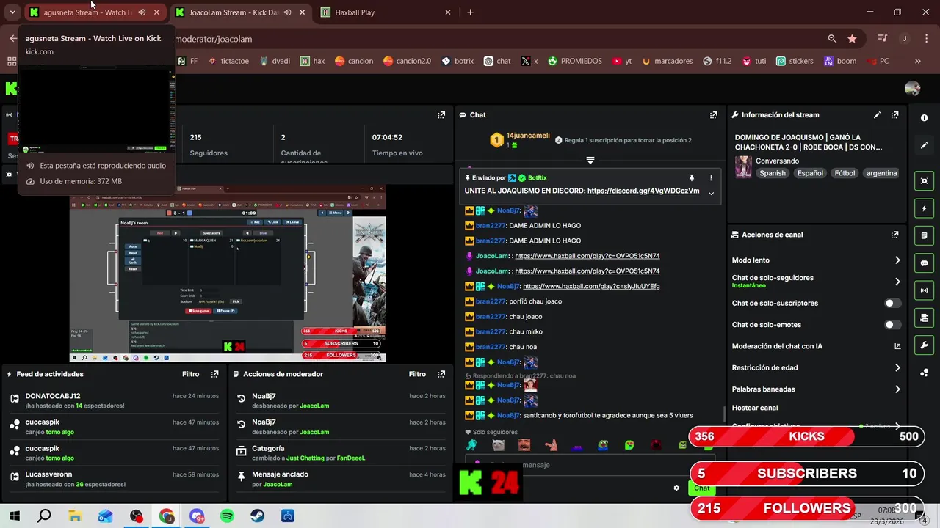This screenshot has width=940, height=528.
Task: Click the lightning bolt icon in right sidebar
Action: pos(924,208)
